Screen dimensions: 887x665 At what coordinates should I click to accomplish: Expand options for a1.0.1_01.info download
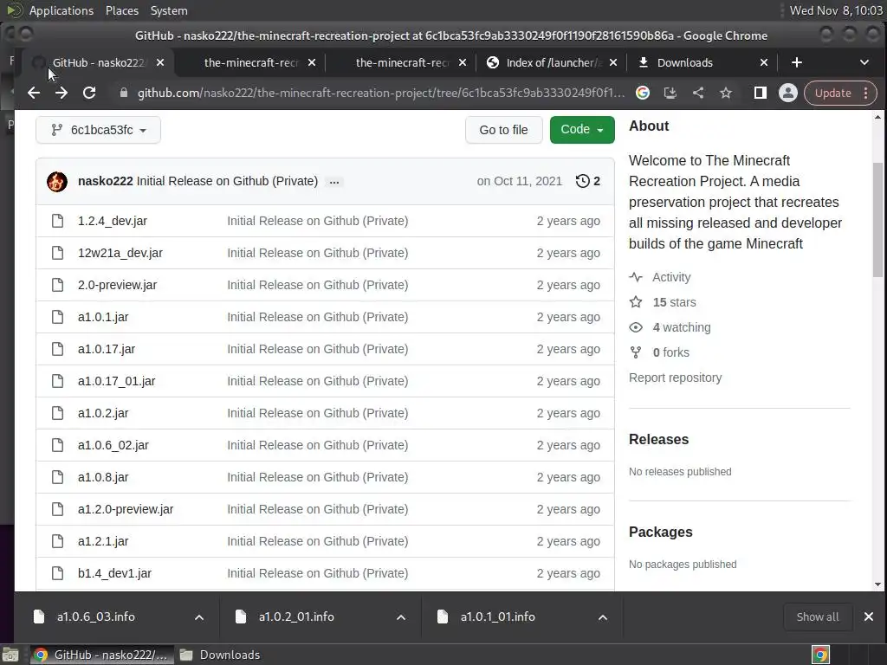coord(603,617)
